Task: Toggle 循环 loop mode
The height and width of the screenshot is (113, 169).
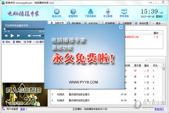Action: pyautogui.click(x=40, y=42)
